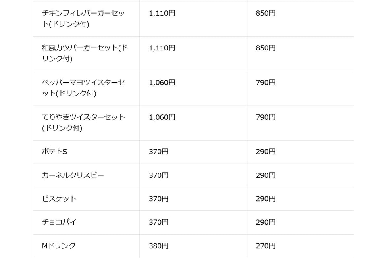Viewport: 387px width, 258px height.
Task: Click the 1,110円 price for チキンフィレバーガーセット
Action: tap(162, 13)
